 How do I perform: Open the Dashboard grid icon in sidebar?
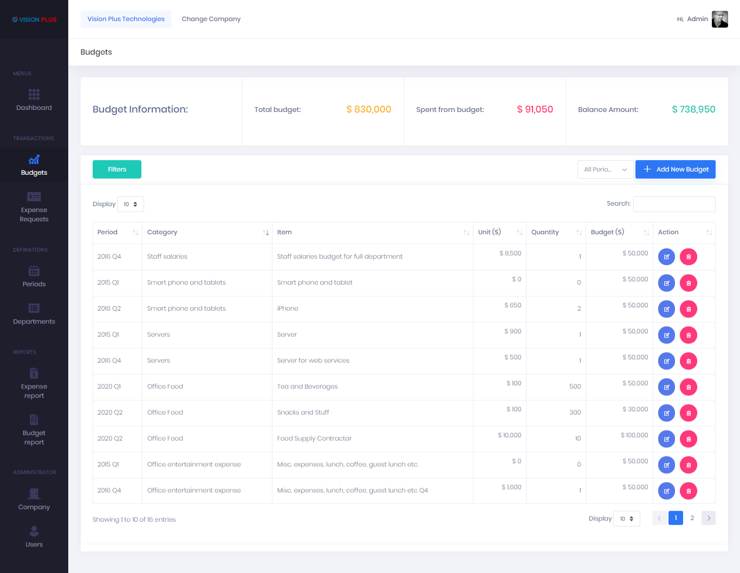tap(34, 95)
